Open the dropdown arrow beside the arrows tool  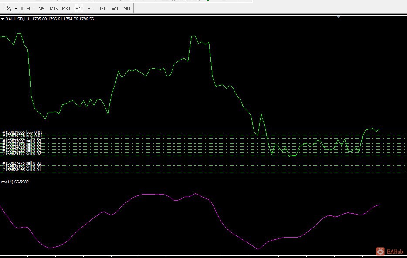(x=16, y=9)
